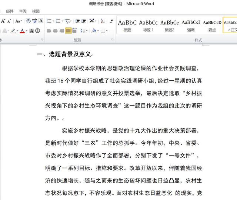Viewport: 237px width, 200px height.
Task: Click the line starting 考虑实际情况
Action: pyautogui.click(x=124, y=93)
